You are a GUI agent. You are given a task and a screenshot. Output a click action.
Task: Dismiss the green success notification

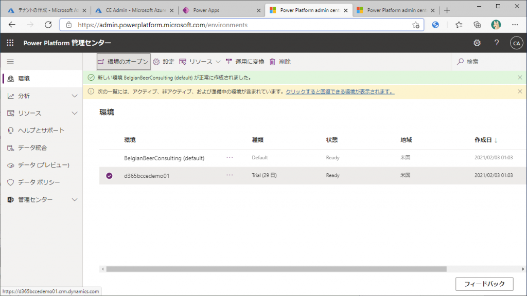[x=520, y=78]
